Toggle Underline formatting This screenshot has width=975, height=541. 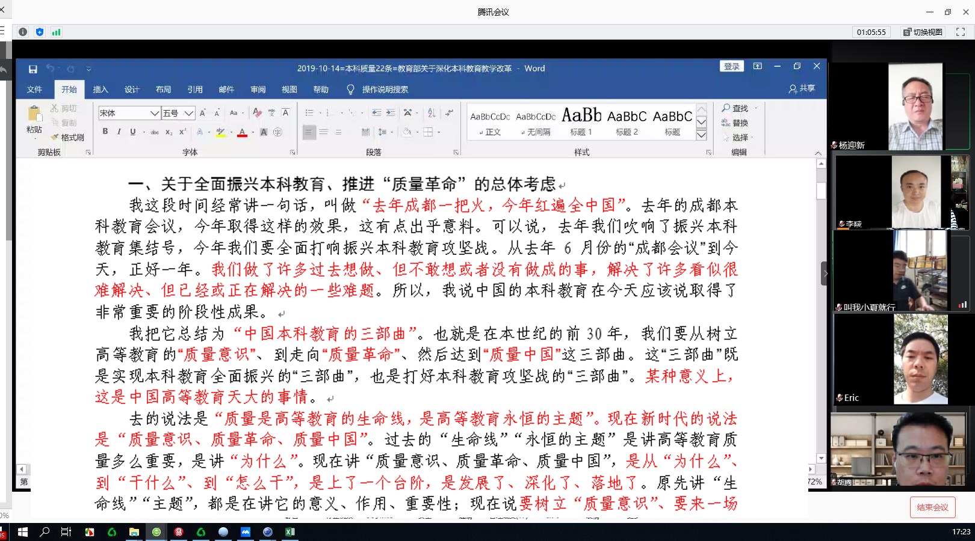click(x=133, y=132)
